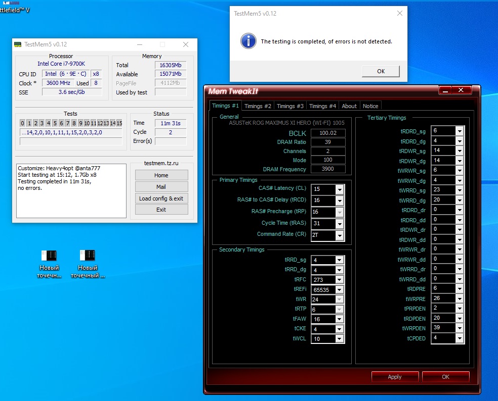Image resolution: width=498 pixels, height=401 pixels.
Task: Close the TestMem5 completion dialog
Action: coord(400,13)
